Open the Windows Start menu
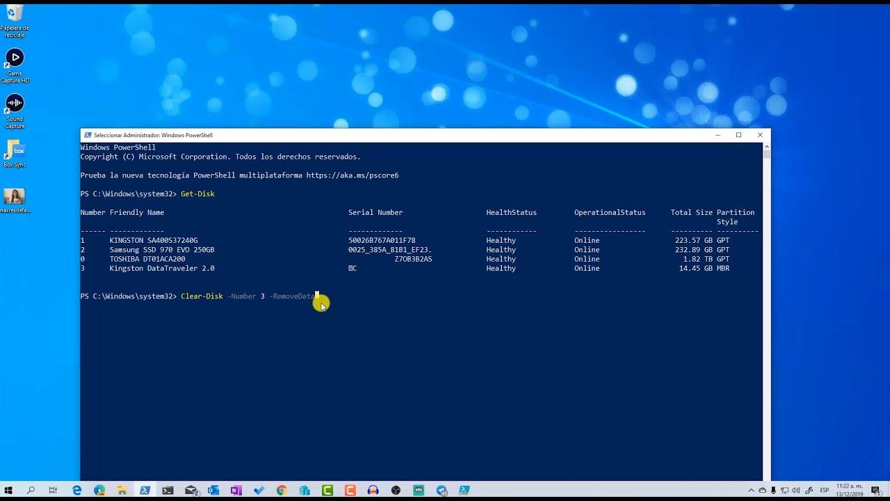The height and width of the screenshot is (501, 890). (10, 491)
